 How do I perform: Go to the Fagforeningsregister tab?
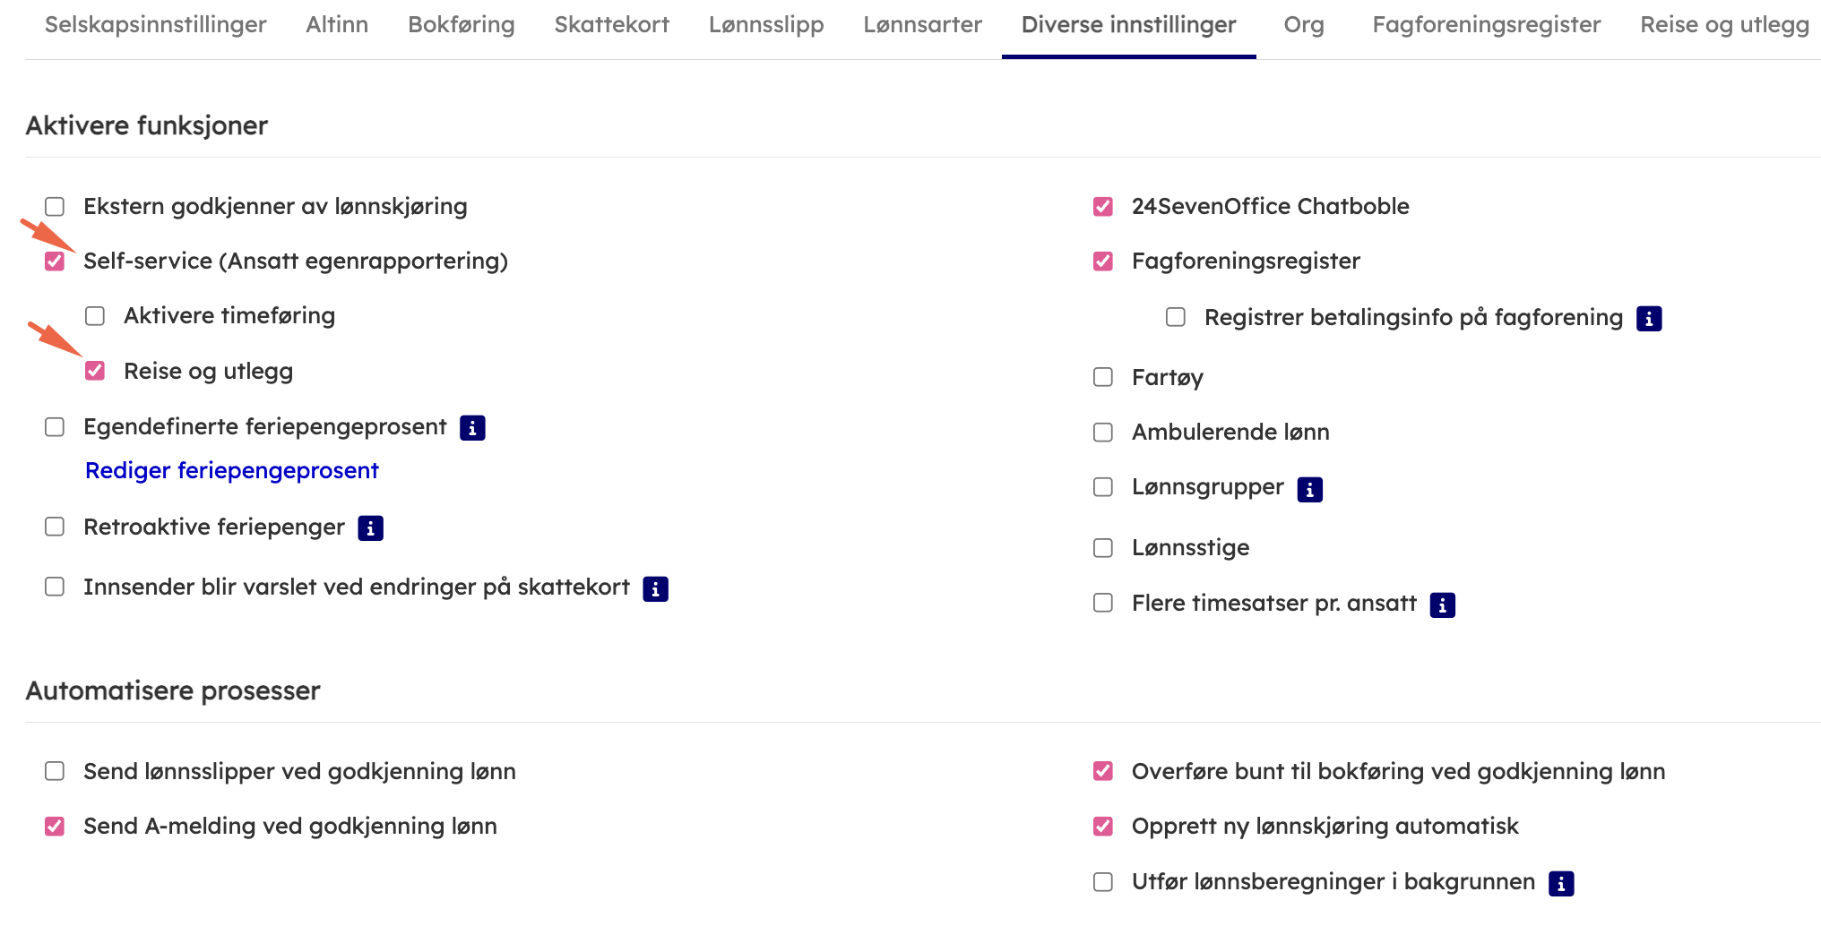pyautogui.click(x=1486, y=25)
